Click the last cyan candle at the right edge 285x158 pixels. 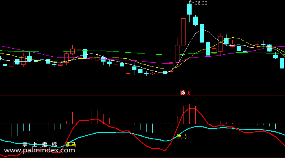282,63
